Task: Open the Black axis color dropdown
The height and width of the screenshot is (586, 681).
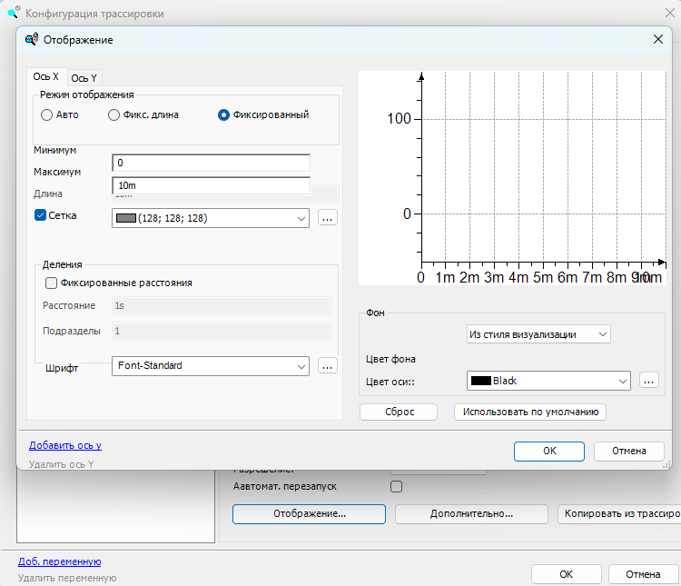Action: tap(622, 381)
